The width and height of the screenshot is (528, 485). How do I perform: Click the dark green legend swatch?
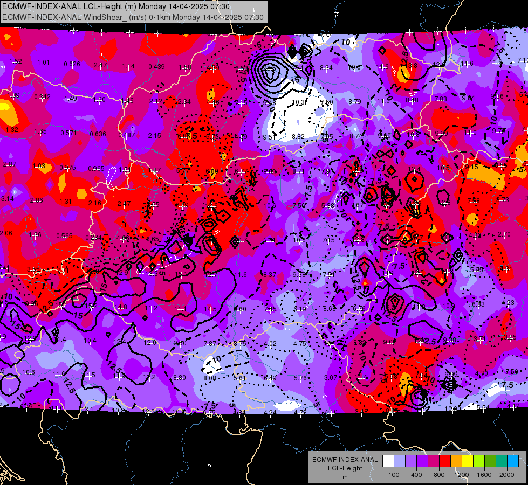[x=490, y=461]
